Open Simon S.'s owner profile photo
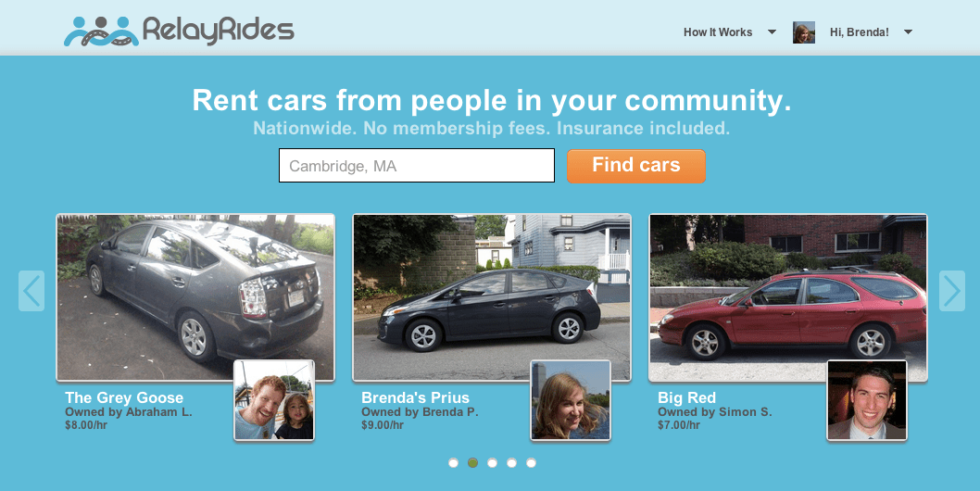 867,400
